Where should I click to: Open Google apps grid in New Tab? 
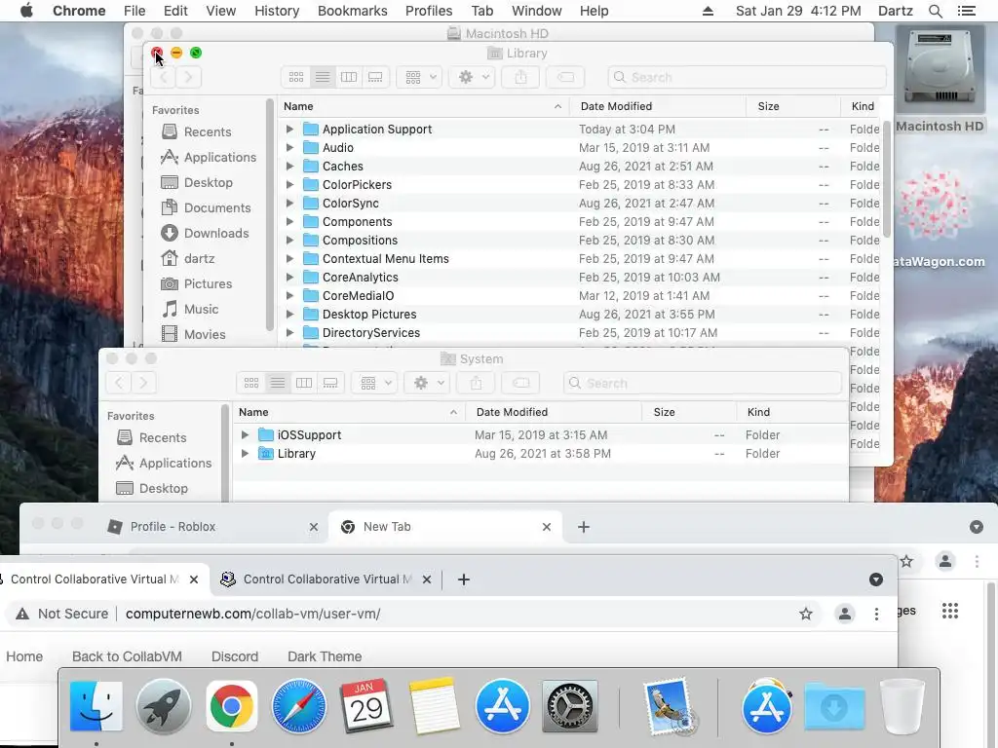pos(950,612)
